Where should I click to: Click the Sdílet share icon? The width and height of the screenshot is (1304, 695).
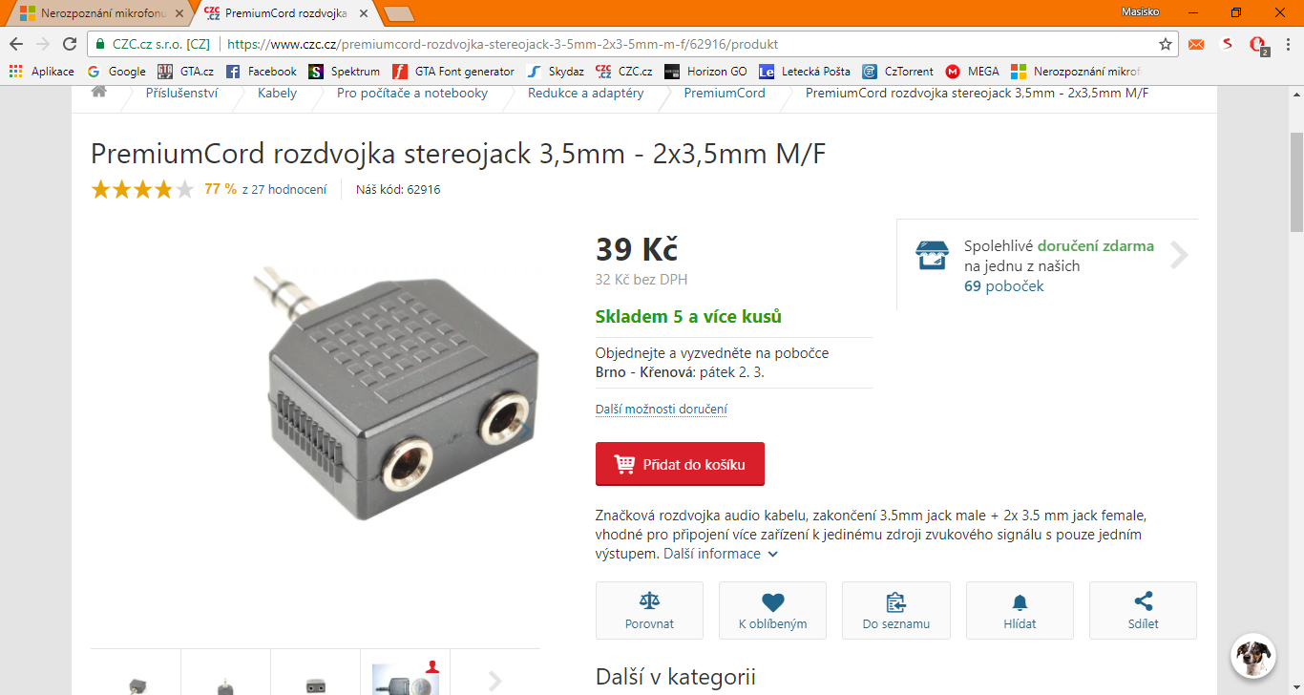coord(1143,601)
